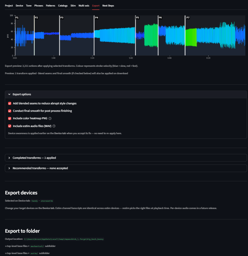Screen dimensions: 248x256
Task: Click help icon beside estim audio files
Action: 54,126
